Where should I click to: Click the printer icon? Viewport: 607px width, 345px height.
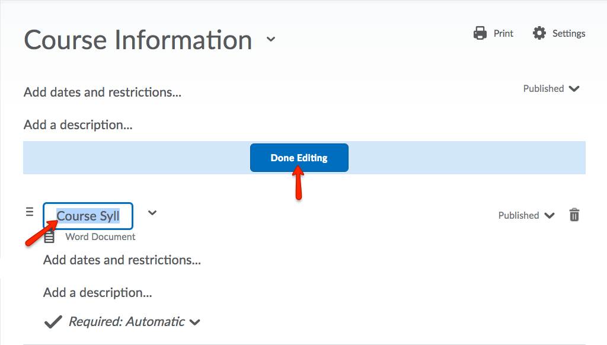480,33
